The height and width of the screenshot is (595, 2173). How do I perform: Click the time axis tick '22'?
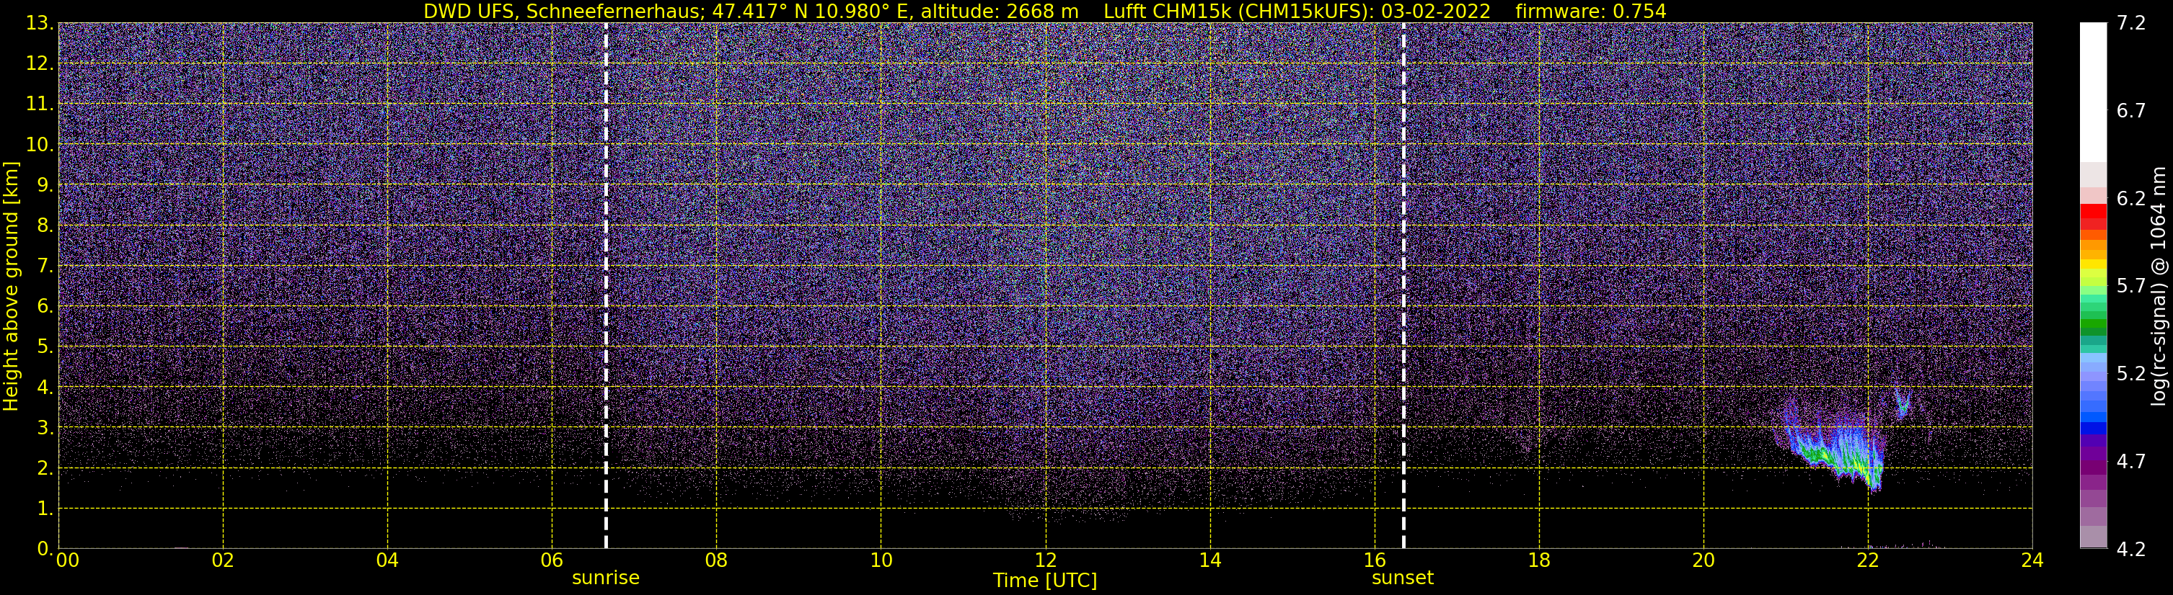[1868, 560]
